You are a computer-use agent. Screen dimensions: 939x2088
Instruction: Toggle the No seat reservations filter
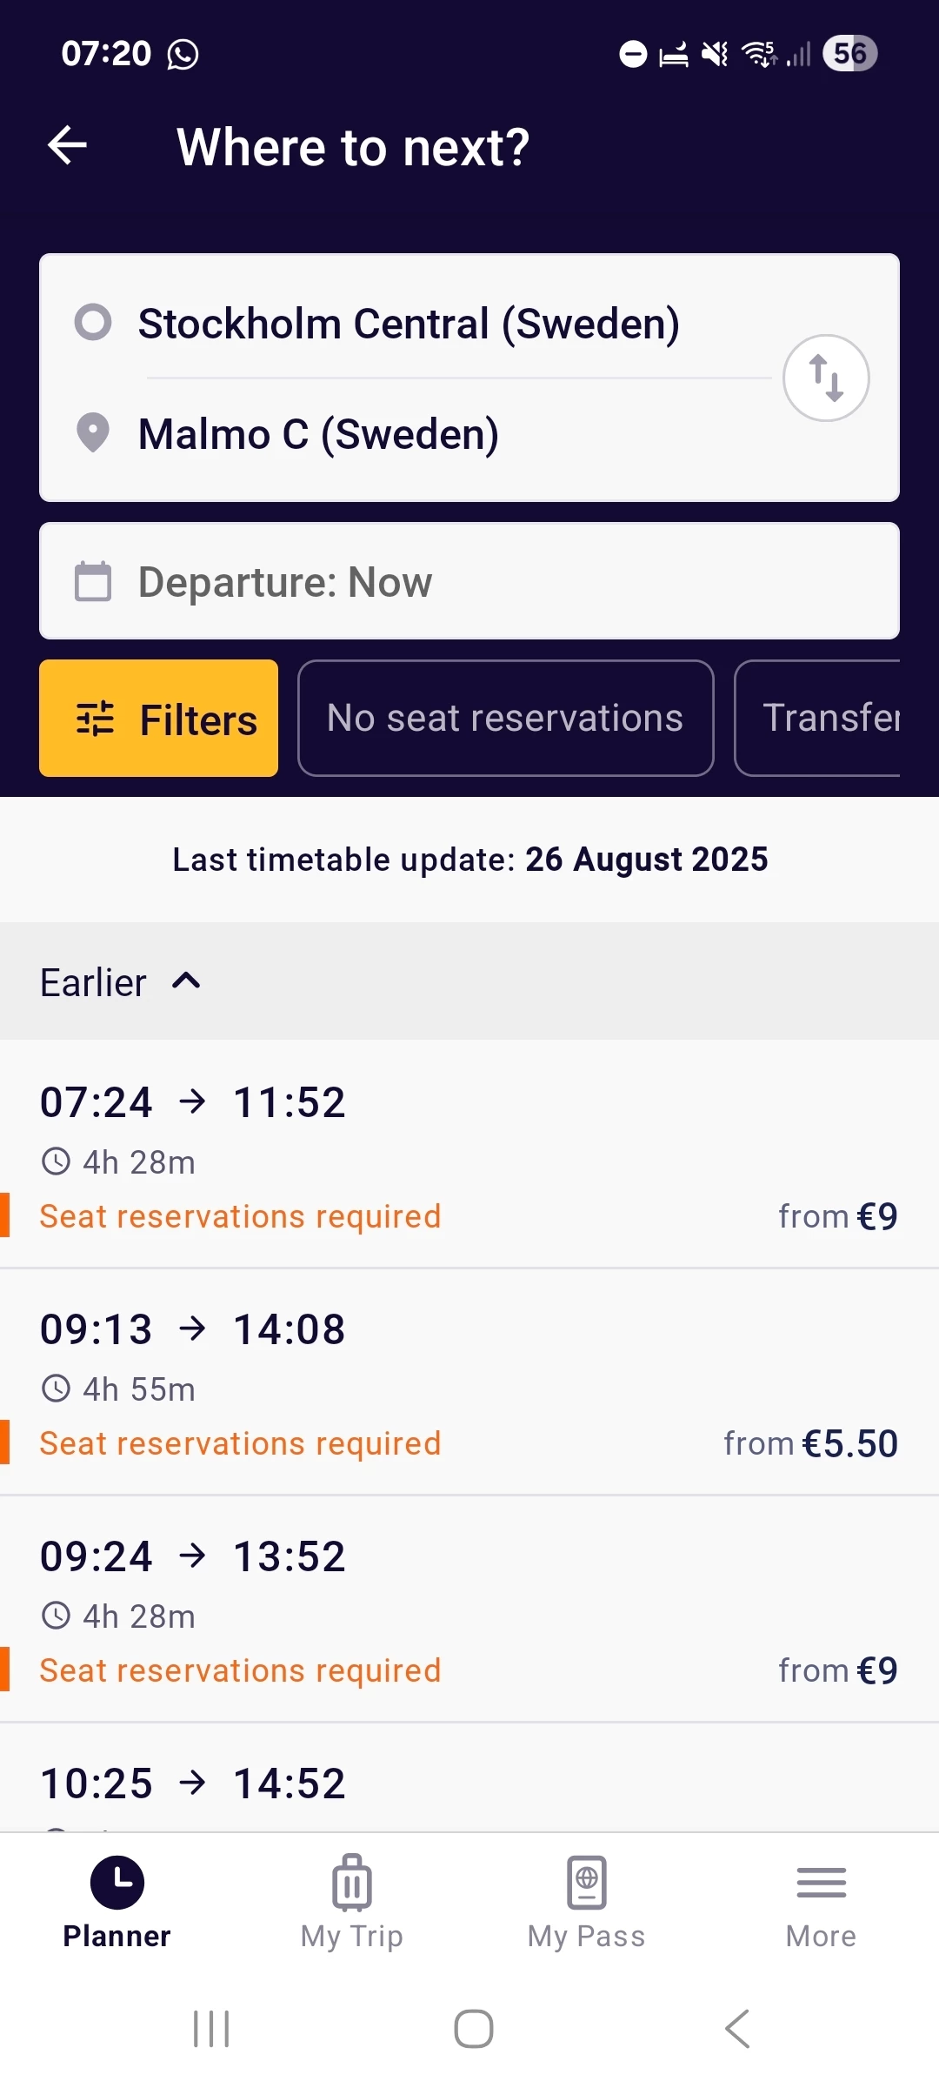click(505, 719)
